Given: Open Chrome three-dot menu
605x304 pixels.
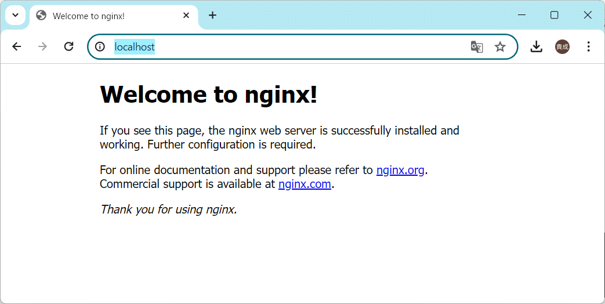Looking at the screenshot, I should [588, 46].
